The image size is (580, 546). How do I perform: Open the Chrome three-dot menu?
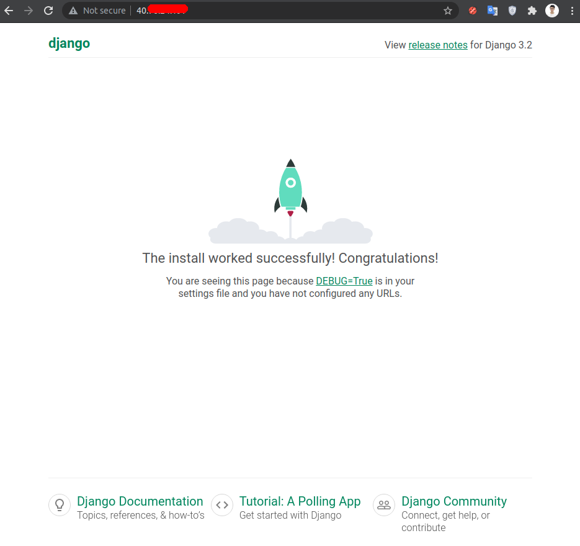(572, 11)
